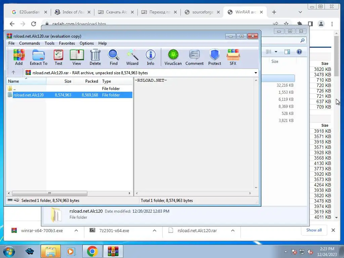Open the Options menu
The image size is (344, 258).
point(87,43)
